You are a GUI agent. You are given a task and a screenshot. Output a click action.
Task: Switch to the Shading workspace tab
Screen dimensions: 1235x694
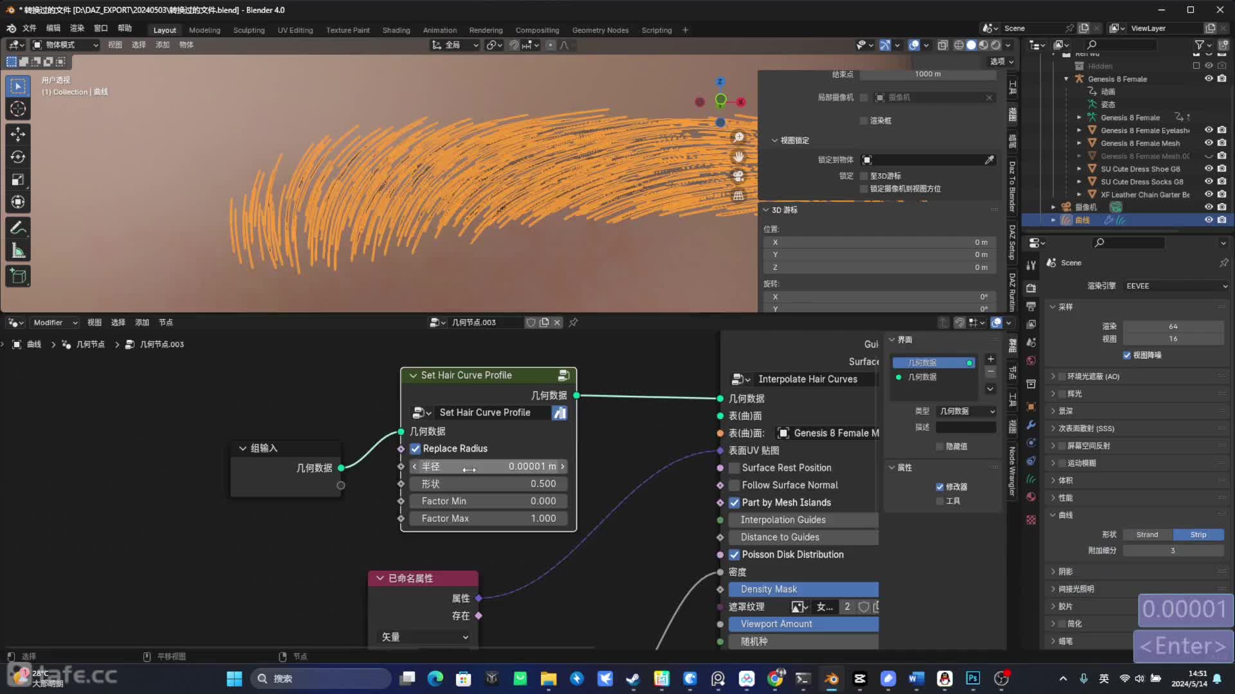point(396,30)
